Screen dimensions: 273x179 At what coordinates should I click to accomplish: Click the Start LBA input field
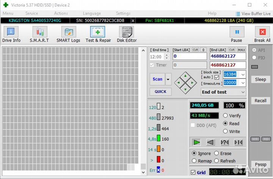190,56
